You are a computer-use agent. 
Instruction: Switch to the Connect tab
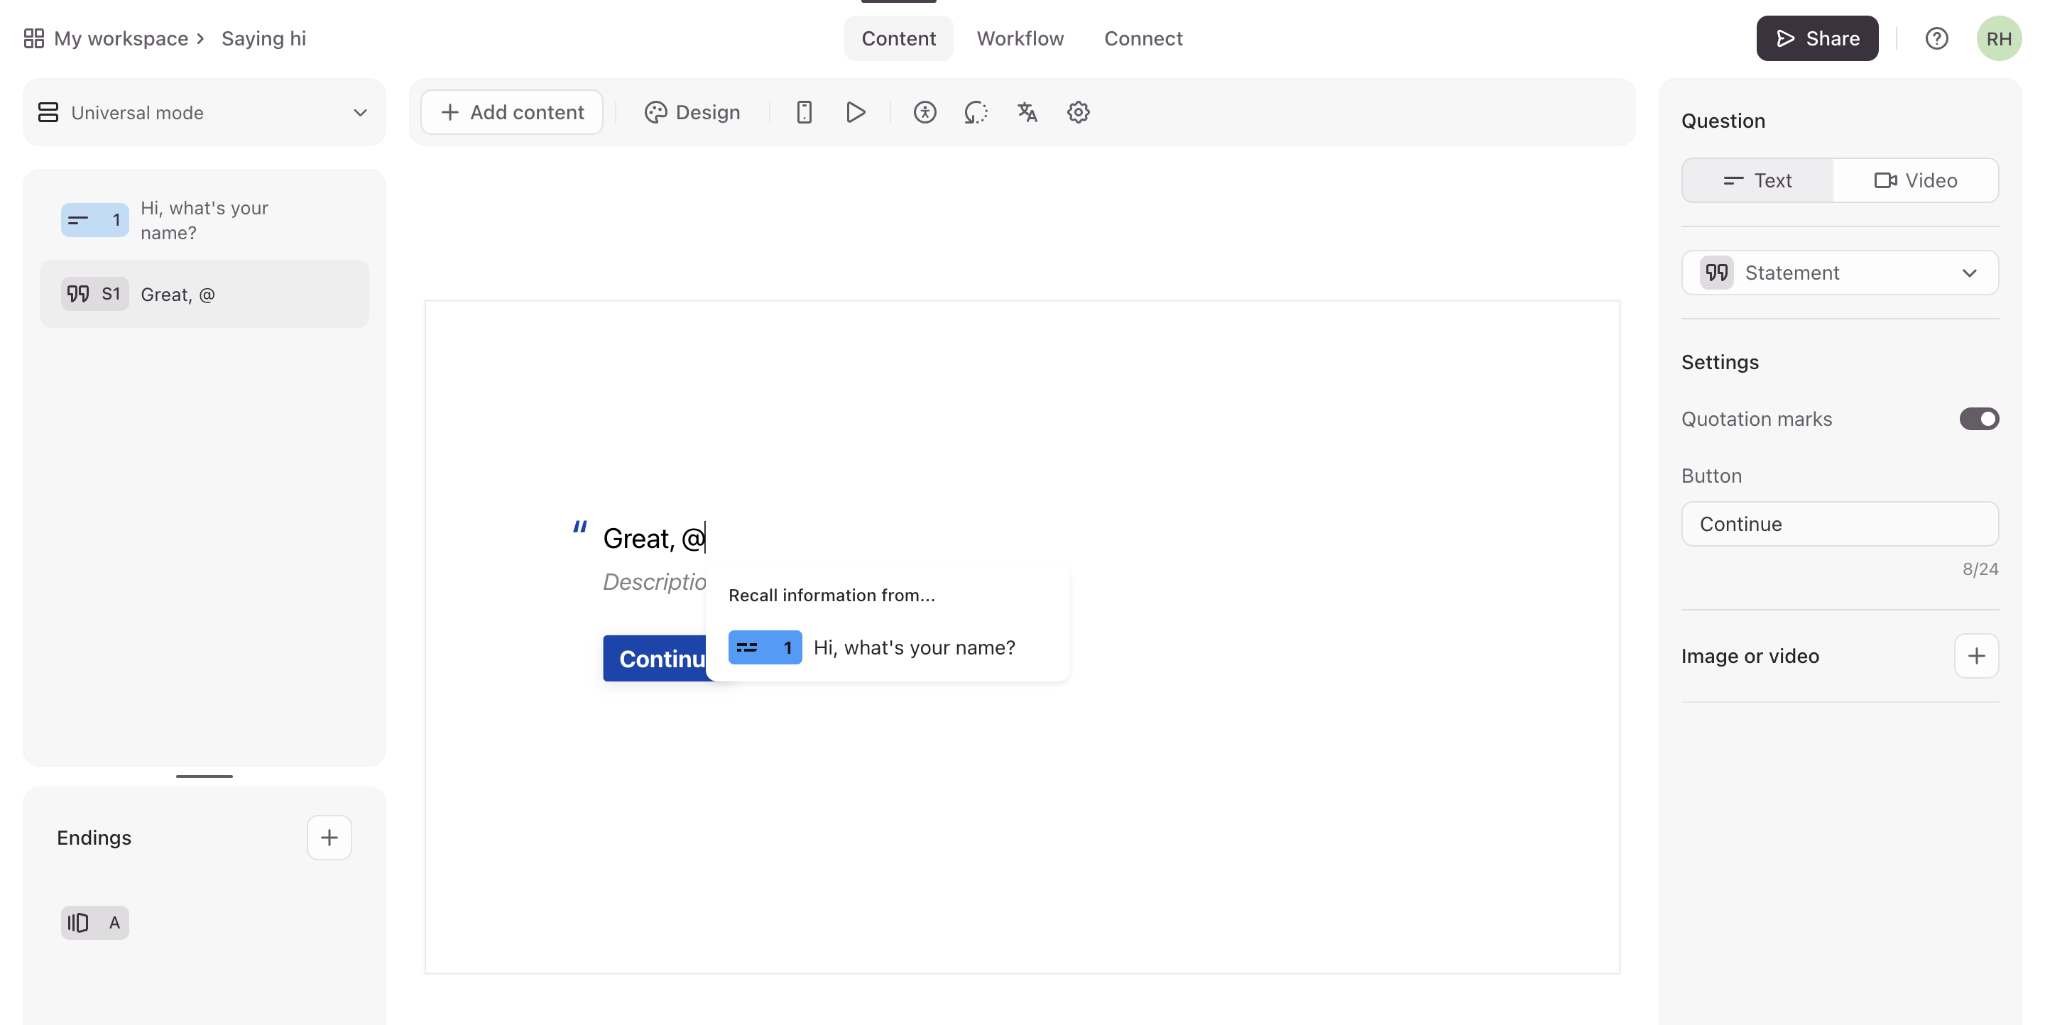click(1143, 38)
